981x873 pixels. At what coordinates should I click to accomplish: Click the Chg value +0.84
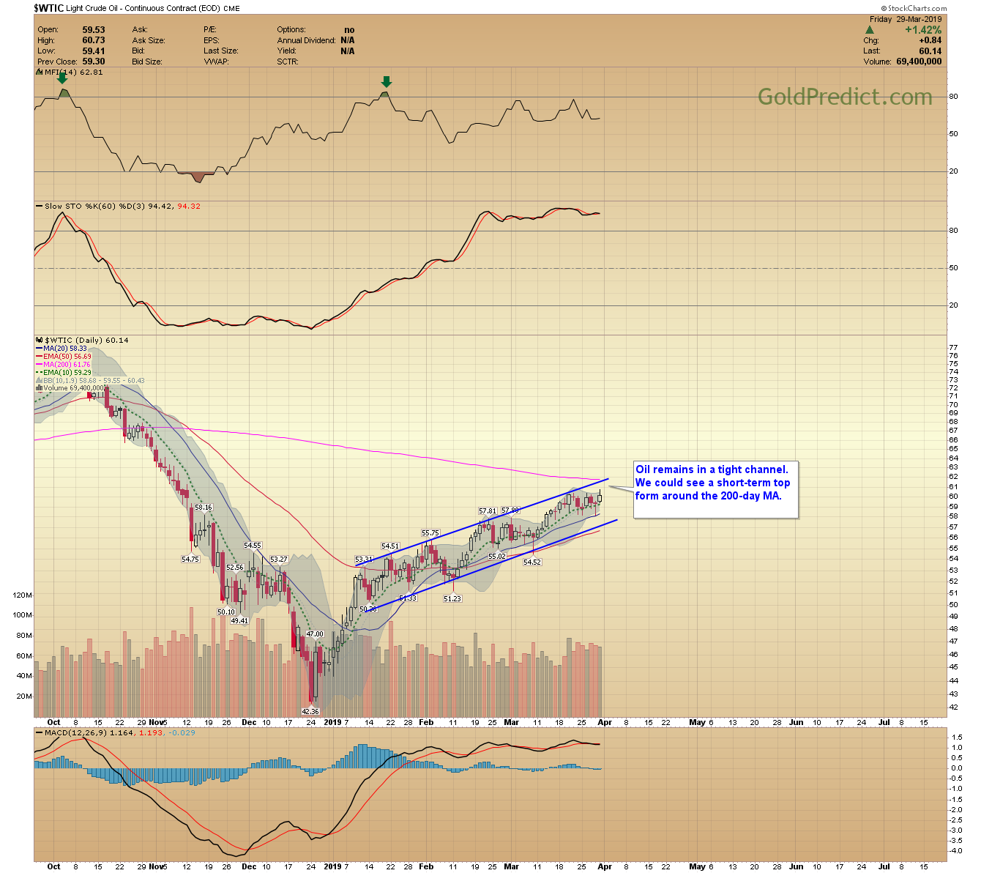tap(930, 40)
